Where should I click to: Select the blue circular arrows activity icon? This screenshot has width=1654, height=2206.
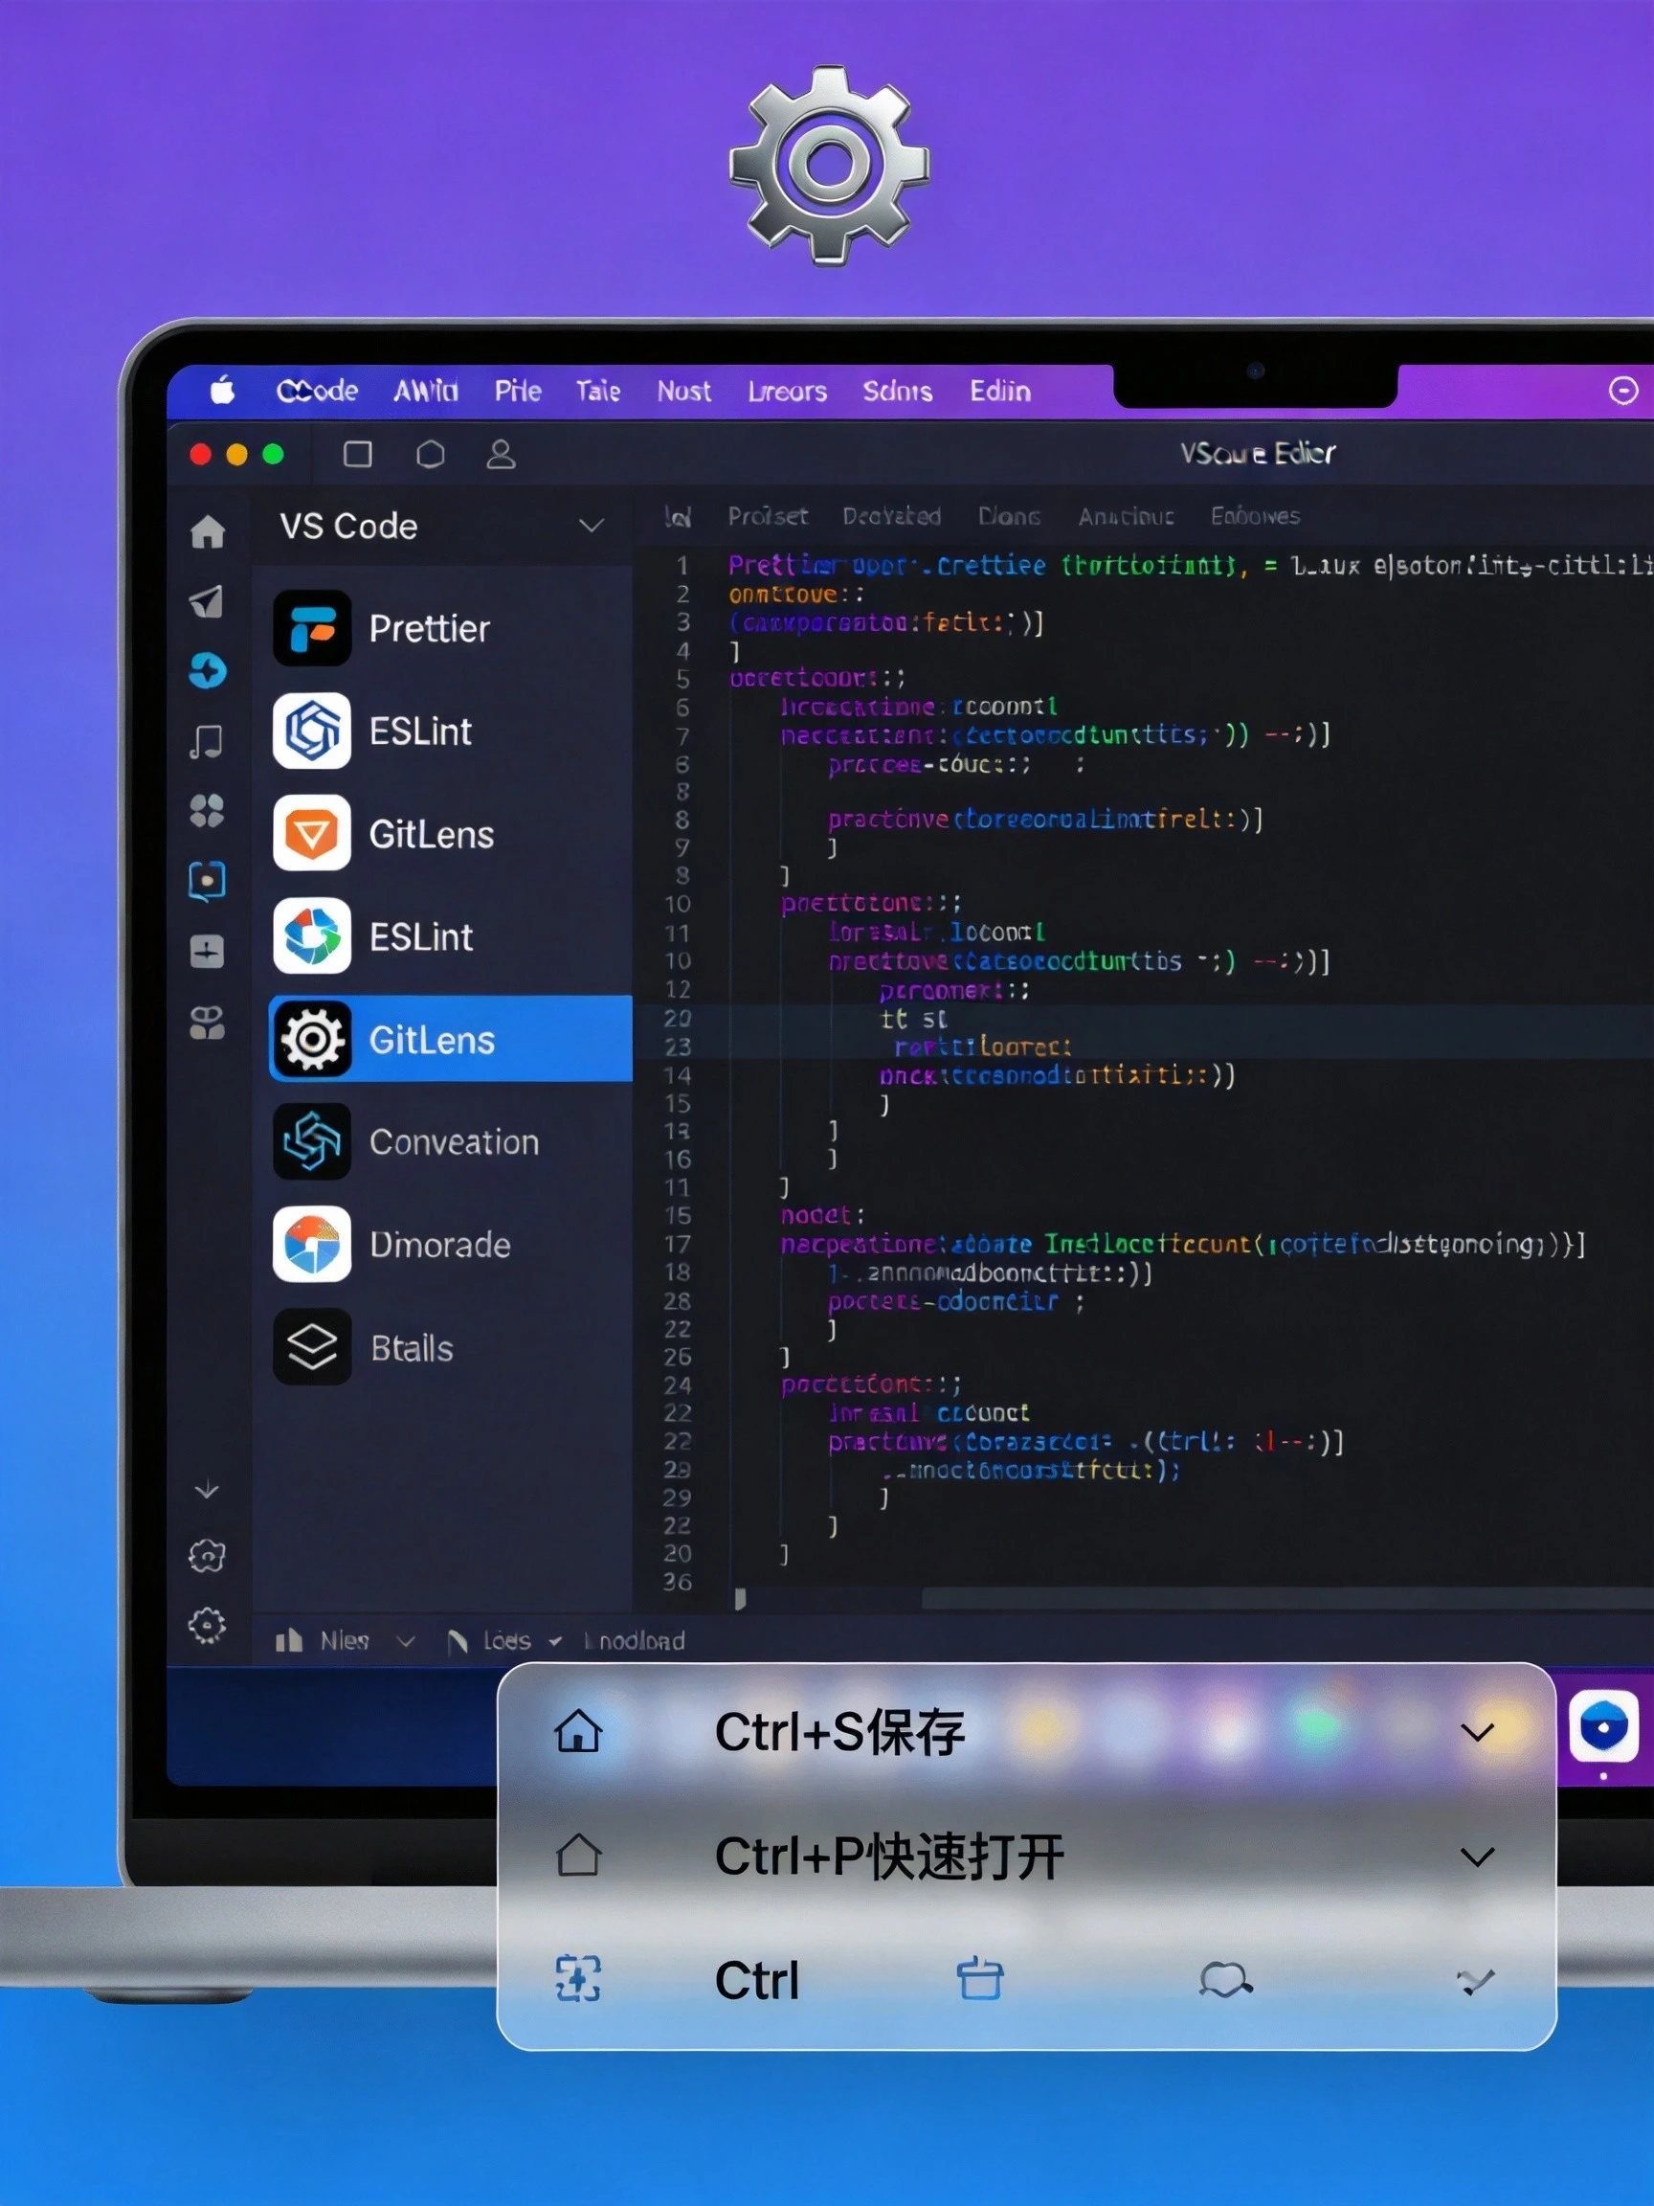tap(208, 671)
